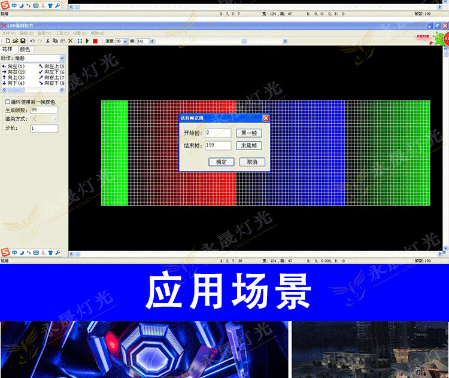
Task: Stop playback with the red square icon
Action: [95, 41]
